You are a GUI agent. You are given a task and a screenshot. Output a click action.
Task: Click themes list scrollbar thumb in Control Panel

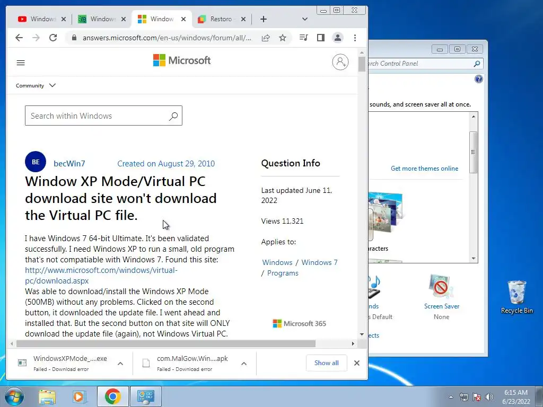click(474, 152)
